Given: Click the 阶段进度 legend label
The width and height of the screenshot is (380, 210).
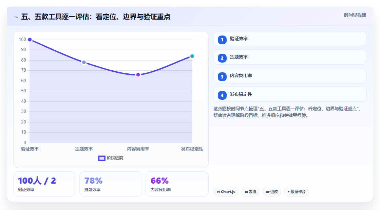Looking at the screenshot, I should point(115,158).
